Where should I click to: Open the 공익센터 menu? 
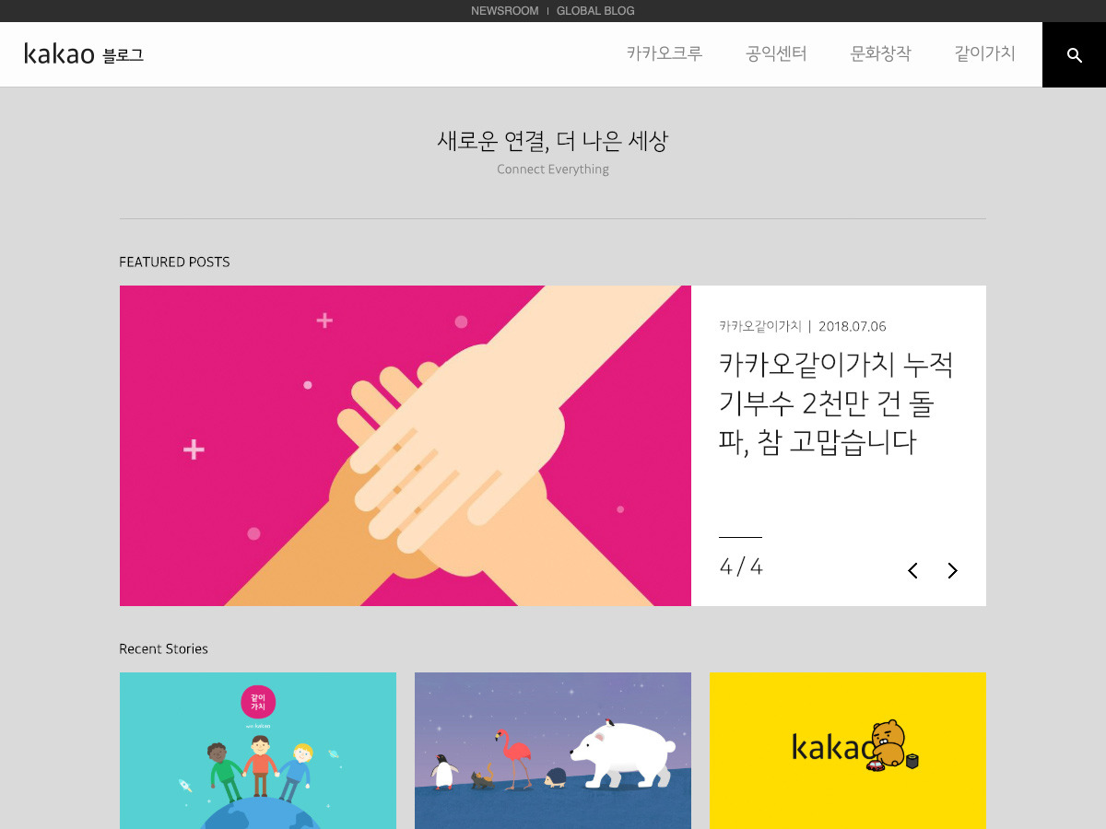tap(776, 54)
